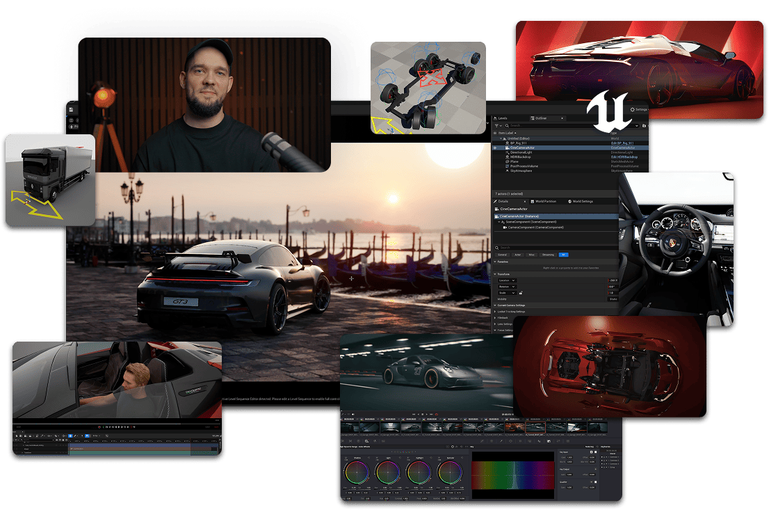Open the Blur palette icon
The height and width of the screenshot is (510, 769).
539,441
